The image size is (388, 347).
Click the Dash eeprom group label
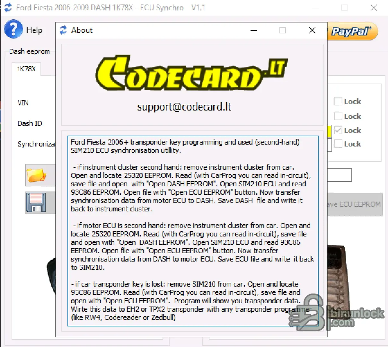point(30,51)
